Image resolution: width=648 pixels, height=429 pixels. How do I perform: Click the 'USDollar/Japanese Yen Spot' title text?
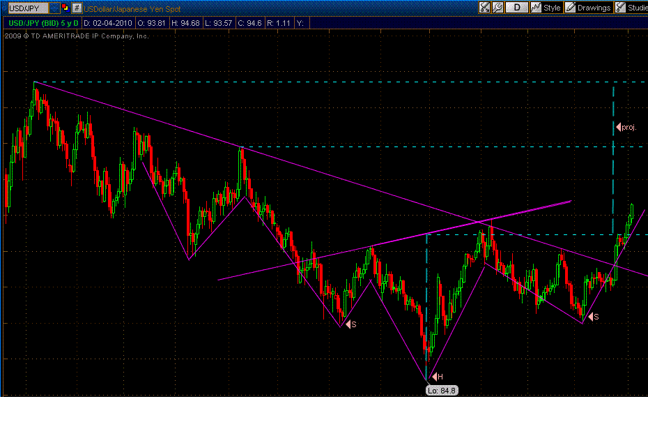point(132,8)
